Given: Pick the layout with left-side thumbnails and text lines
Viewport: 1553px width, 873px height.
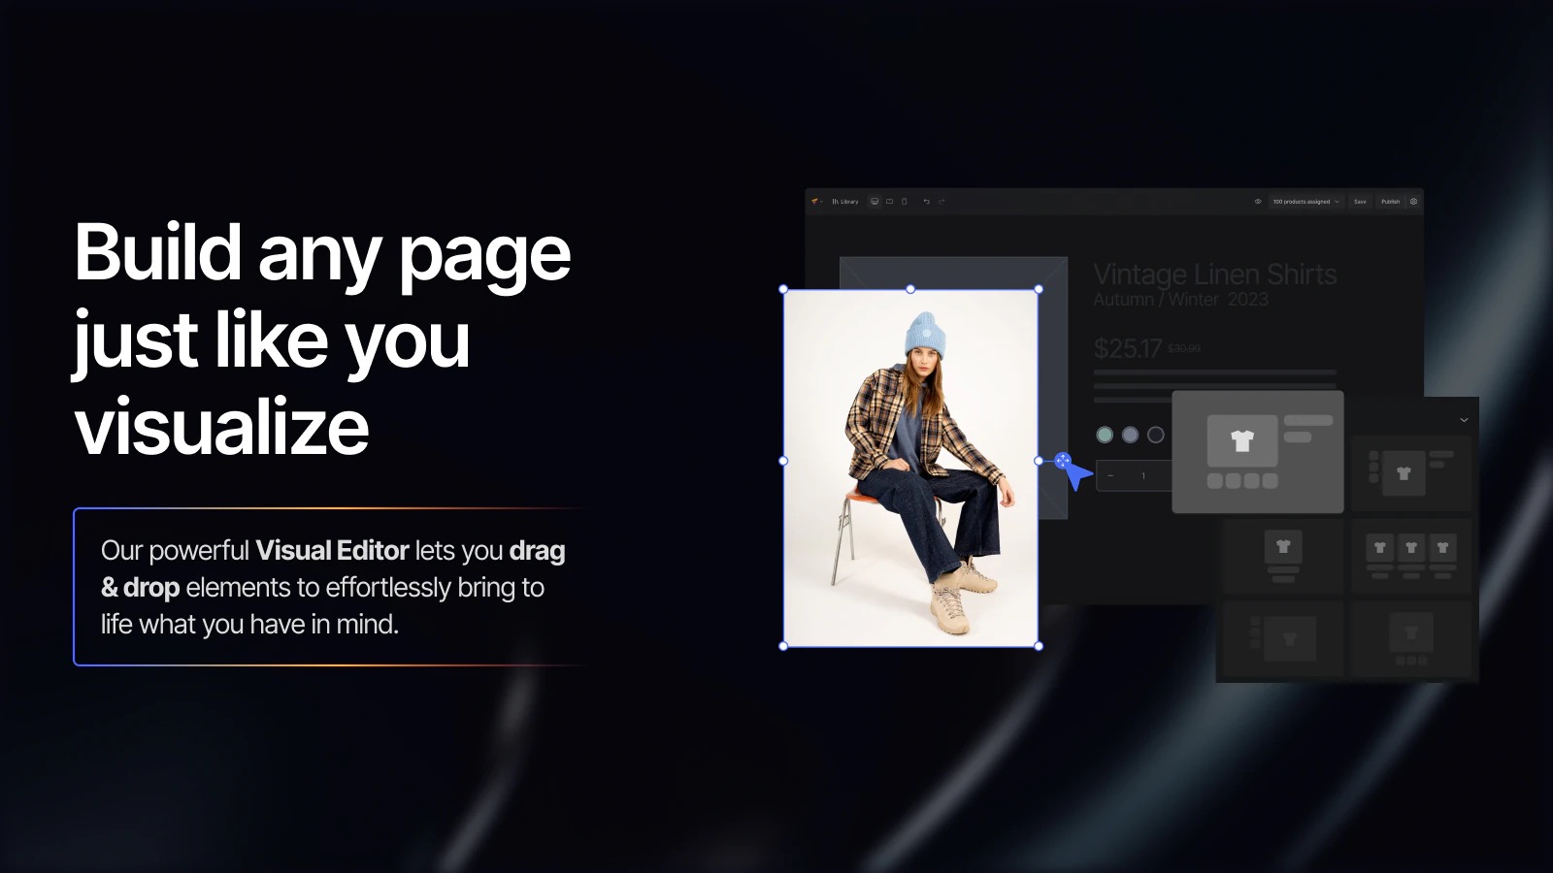Looking at the screenshot, I should click(x=1411, y=472).
